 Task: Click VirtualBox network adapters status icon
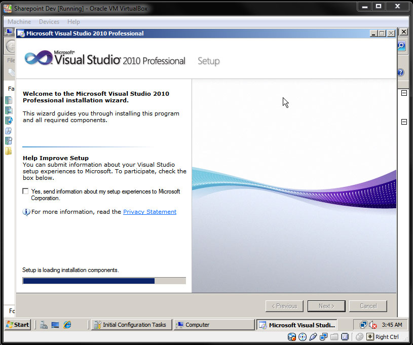click(323, 337)
